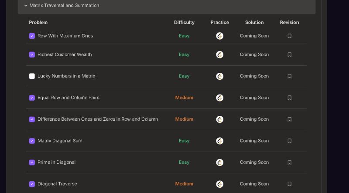The height and width of the screenshot is (193, 349).
Task: Check the Lucky Numbers in a Matrix checkbox
Action: click(32, 76)
